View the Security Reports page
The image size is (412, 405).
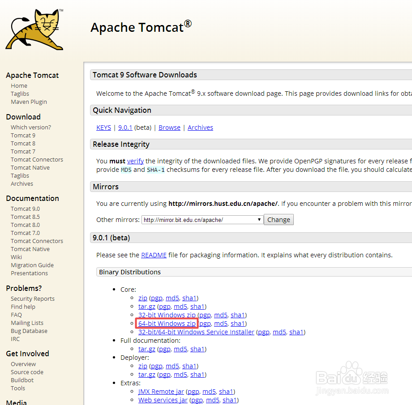coord(33,298)
